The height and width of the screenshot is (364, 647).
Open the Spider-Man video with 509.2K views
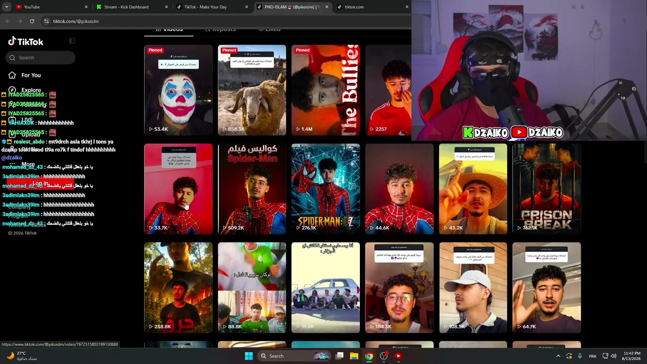252,189
